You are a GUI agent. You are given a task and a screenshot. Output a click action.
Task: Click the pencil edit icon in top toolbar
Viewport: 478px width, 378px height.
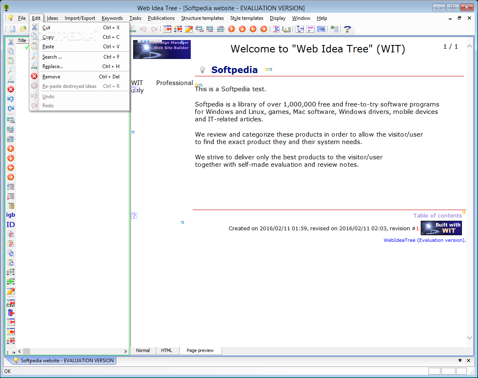click(189, 29)
